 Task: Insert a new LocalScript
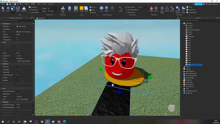(190, 10)
